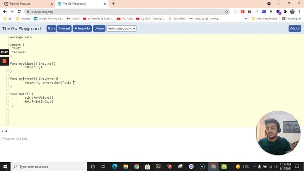Share the playground code

[99, 28]
